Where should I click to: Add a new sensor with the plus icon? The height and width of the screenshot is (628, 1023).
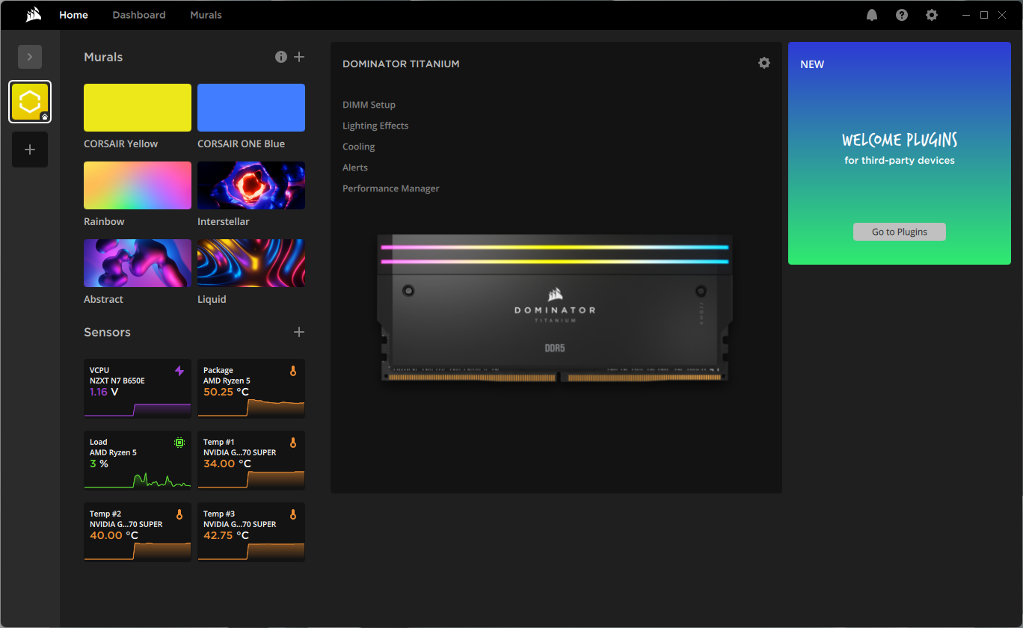pos(299,332)
